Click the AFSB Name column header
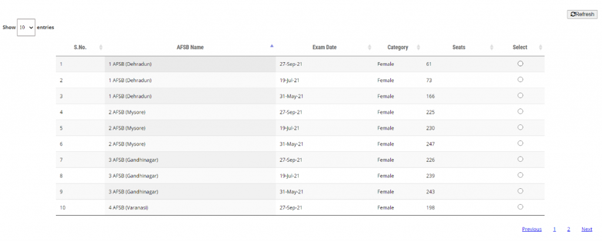 pyautogui.click(x=190, y=47)
